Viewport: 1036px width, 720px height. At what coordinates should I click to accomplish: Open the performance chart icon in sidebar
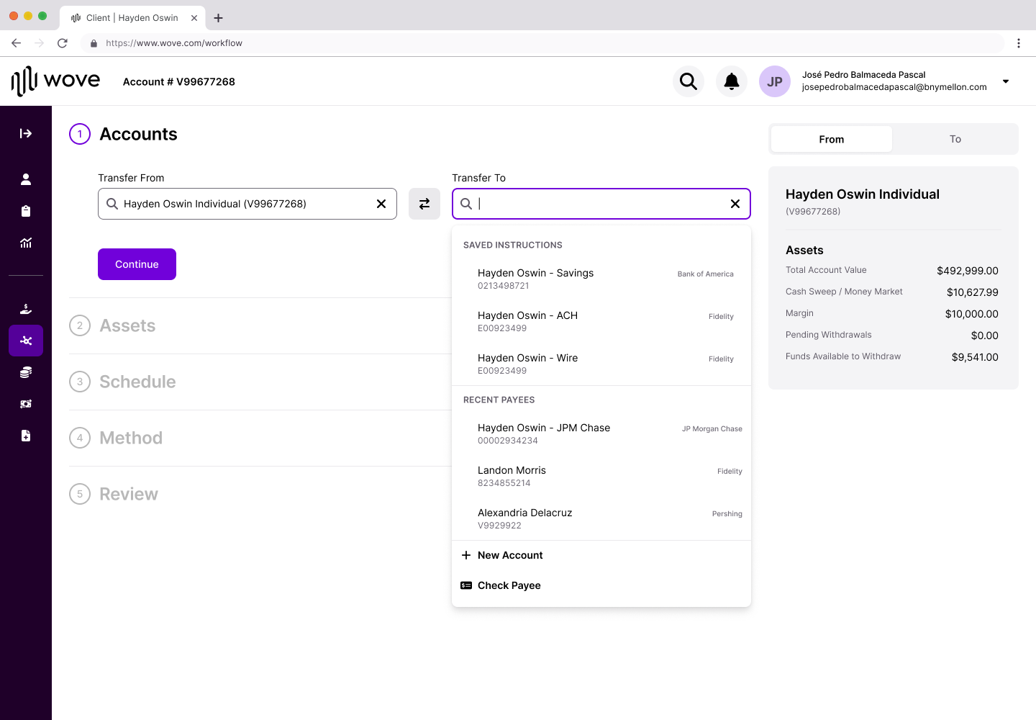tap(26, 243)
